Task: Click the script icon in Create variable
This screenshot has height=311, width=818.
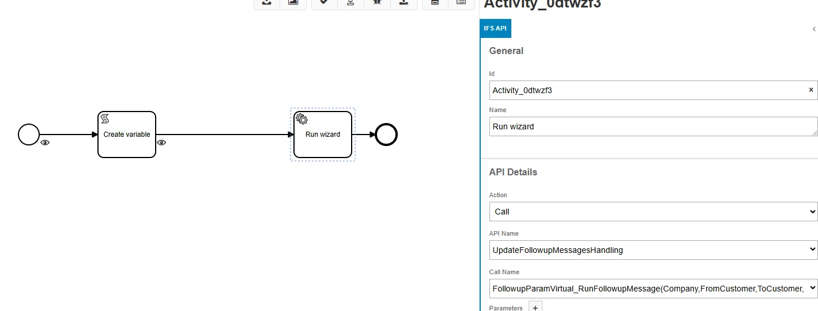Action: (x=105, y=119)
